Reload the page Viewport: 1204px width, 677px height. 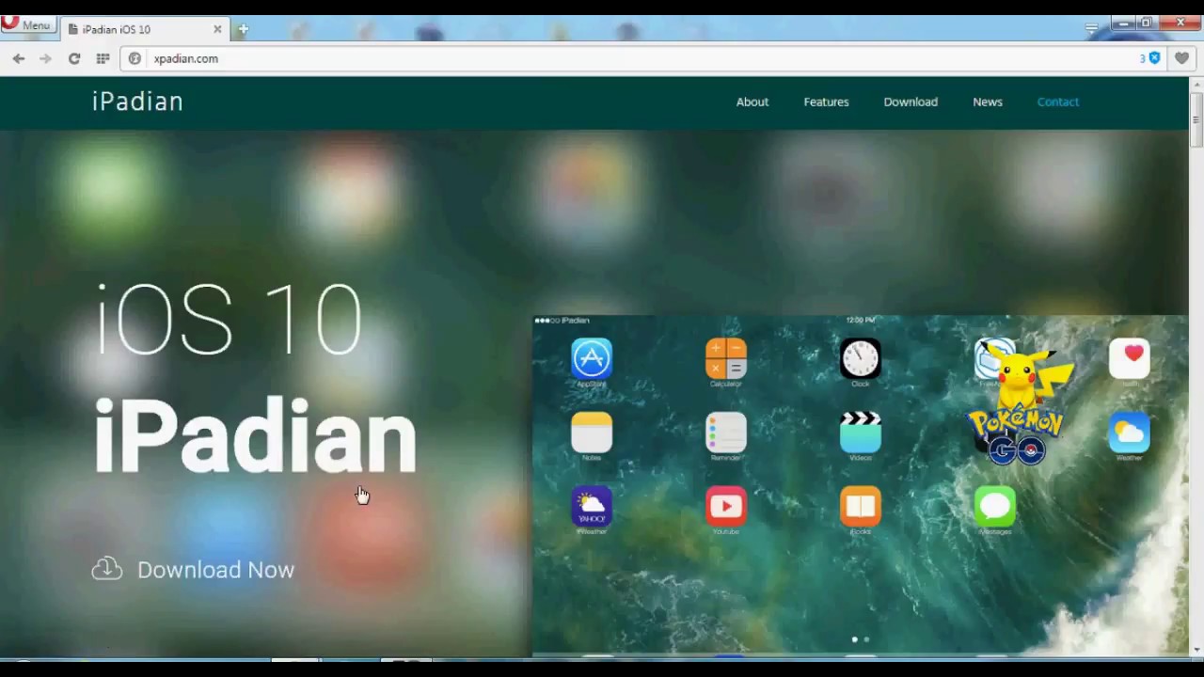tap(73, 58)
